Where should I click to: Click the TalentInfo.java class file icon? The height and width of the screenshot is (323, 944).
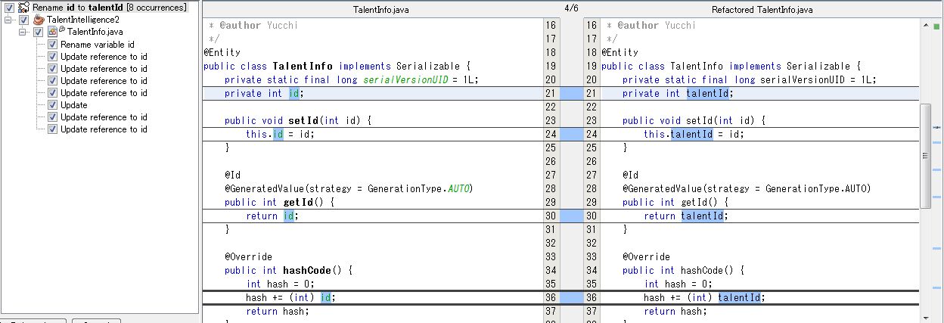point(54,32)
